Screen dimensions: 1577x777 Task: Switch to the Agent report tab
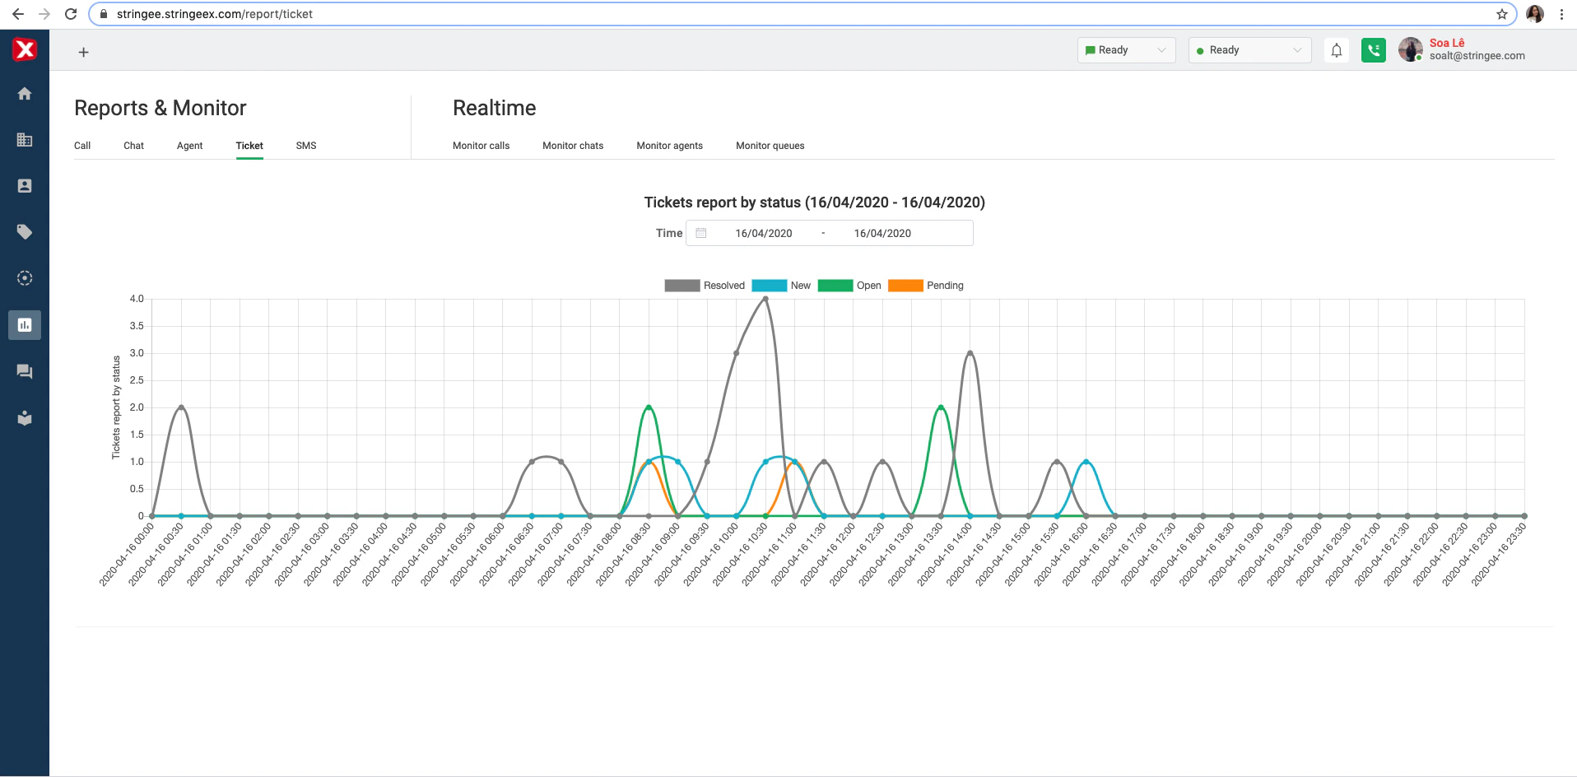pos(189,146)
